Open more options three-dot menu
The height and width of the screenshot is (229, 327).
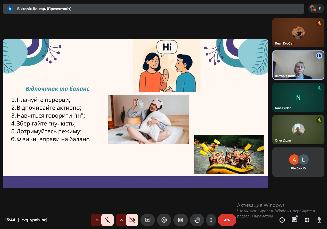coord(211,220)
